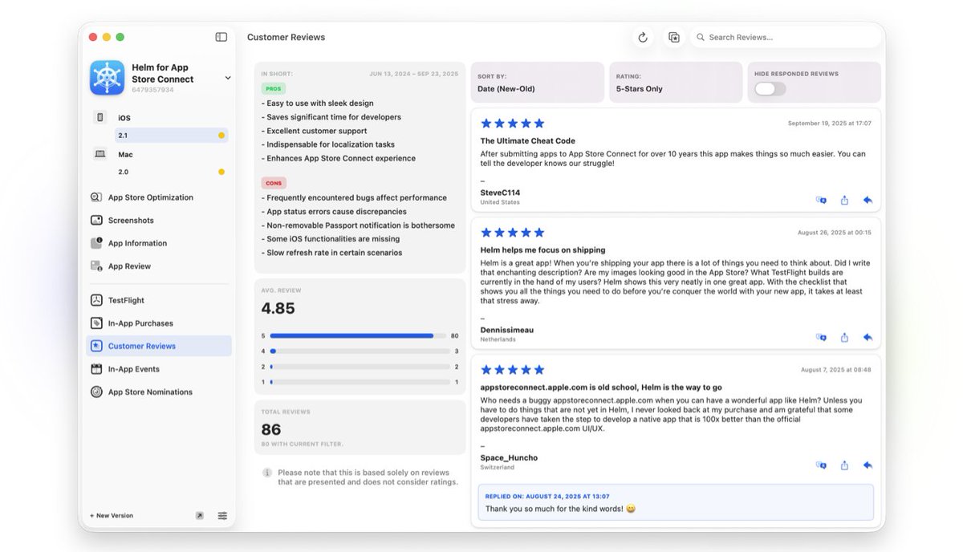This screenshot has width=963, height=552.
Task: Click the 5-star rating bar
Action: click(x=360, y=336)
